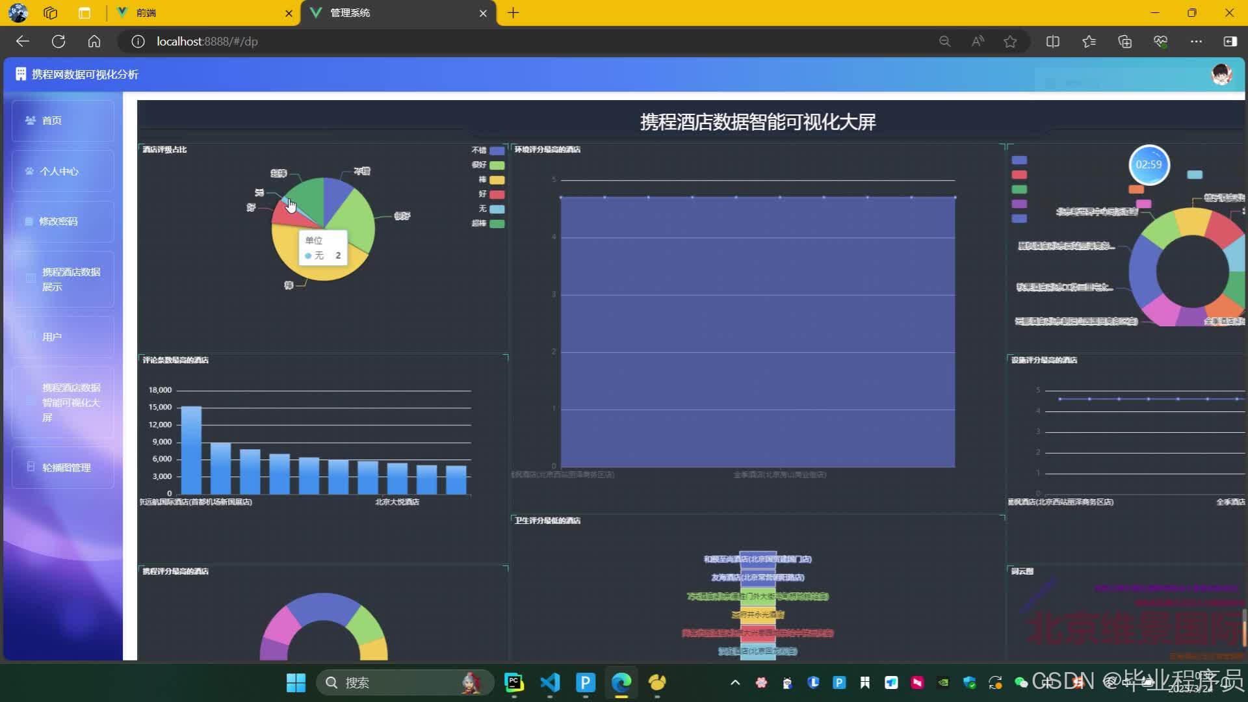Open browser settings ellipsis menu
The image size is (1248, 702).
pos(1196,42)
